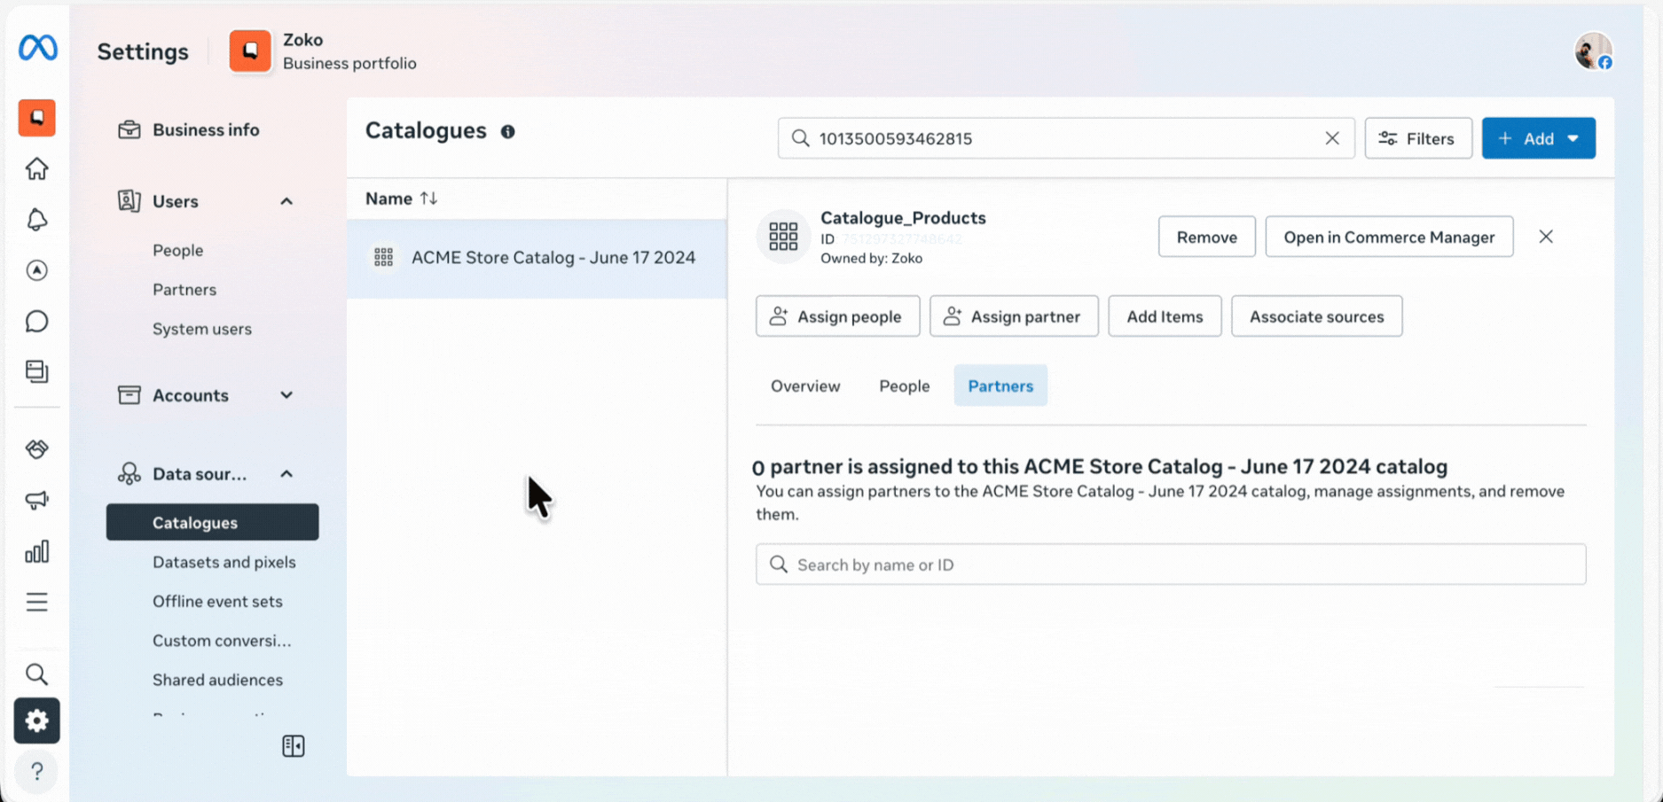Focus the Search by name or ID field
1663x802 pixels.
coord(1171,565)
